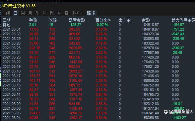
Task: Click the 351 trade count value
Action: coord(52,94)
